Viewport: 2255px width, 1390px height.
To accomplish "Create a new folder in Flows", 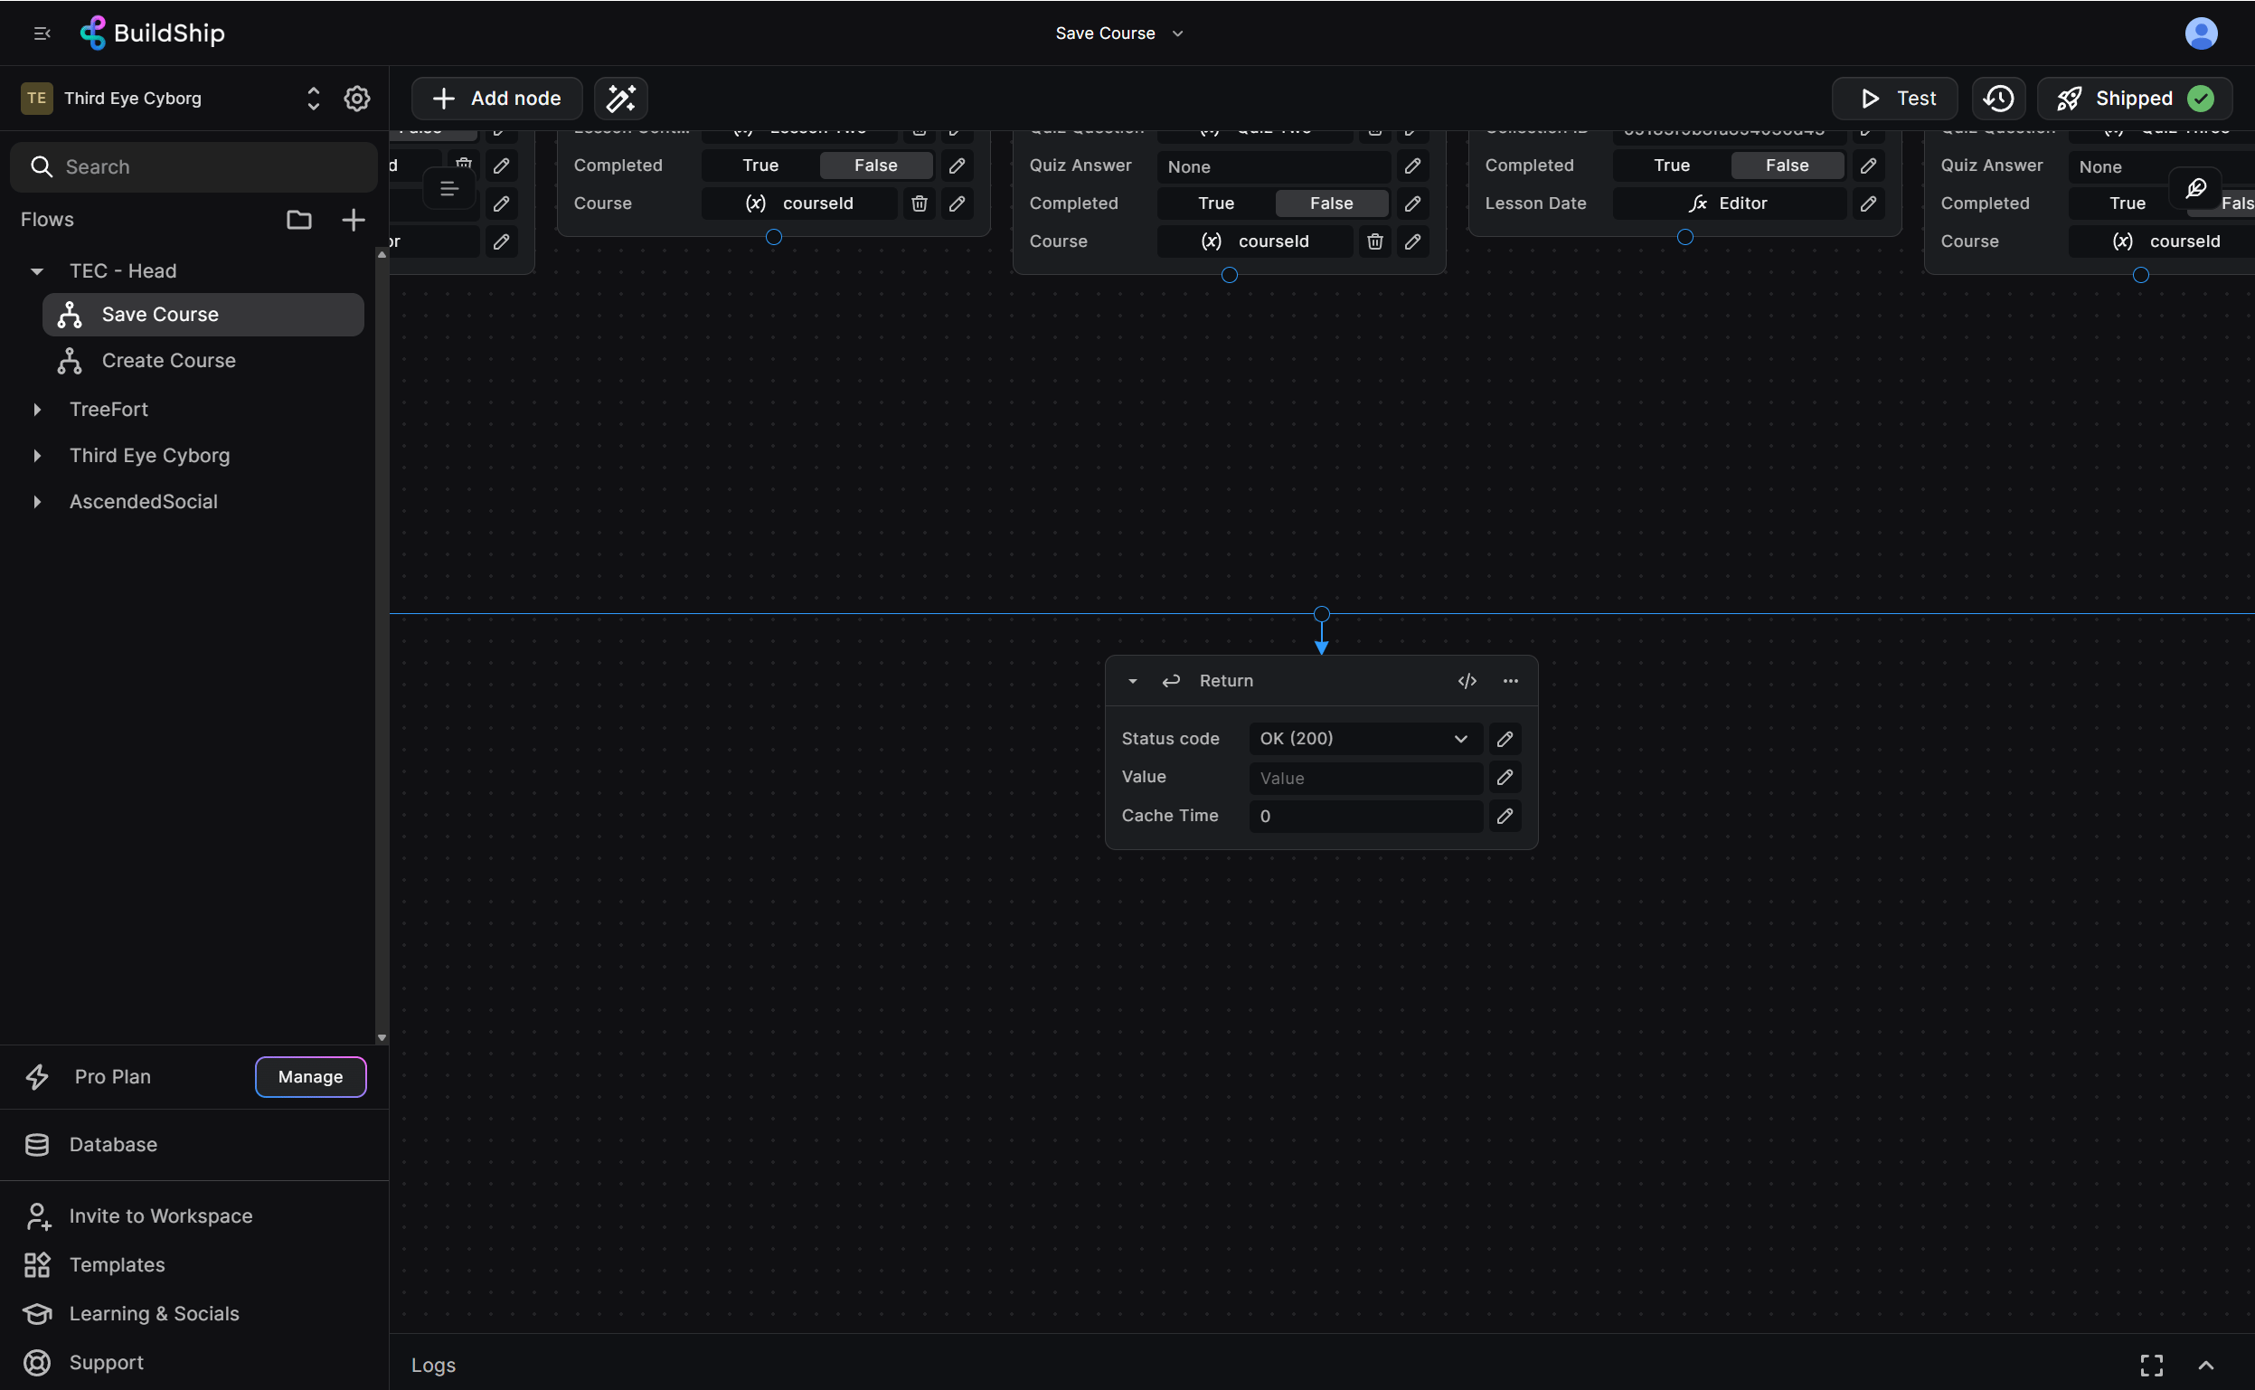I will click(x=298, y=220).
